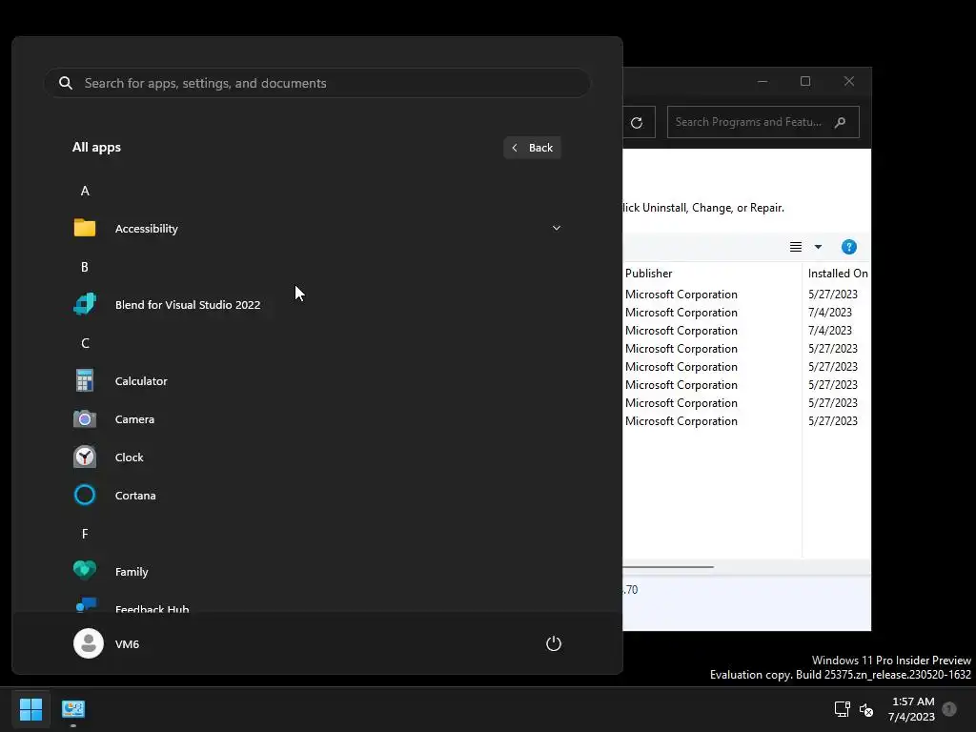976x732 pixels.
Task: Expand the Accessibility folder chevron
Action: click(x=557, y=228)
